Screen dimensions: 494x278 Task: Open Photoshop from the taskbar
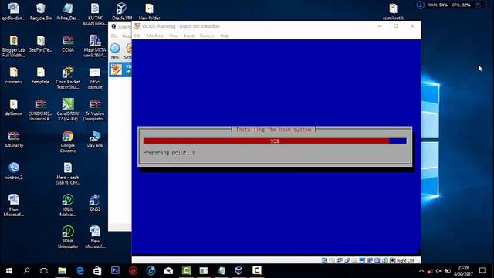(x=115, y=271)
